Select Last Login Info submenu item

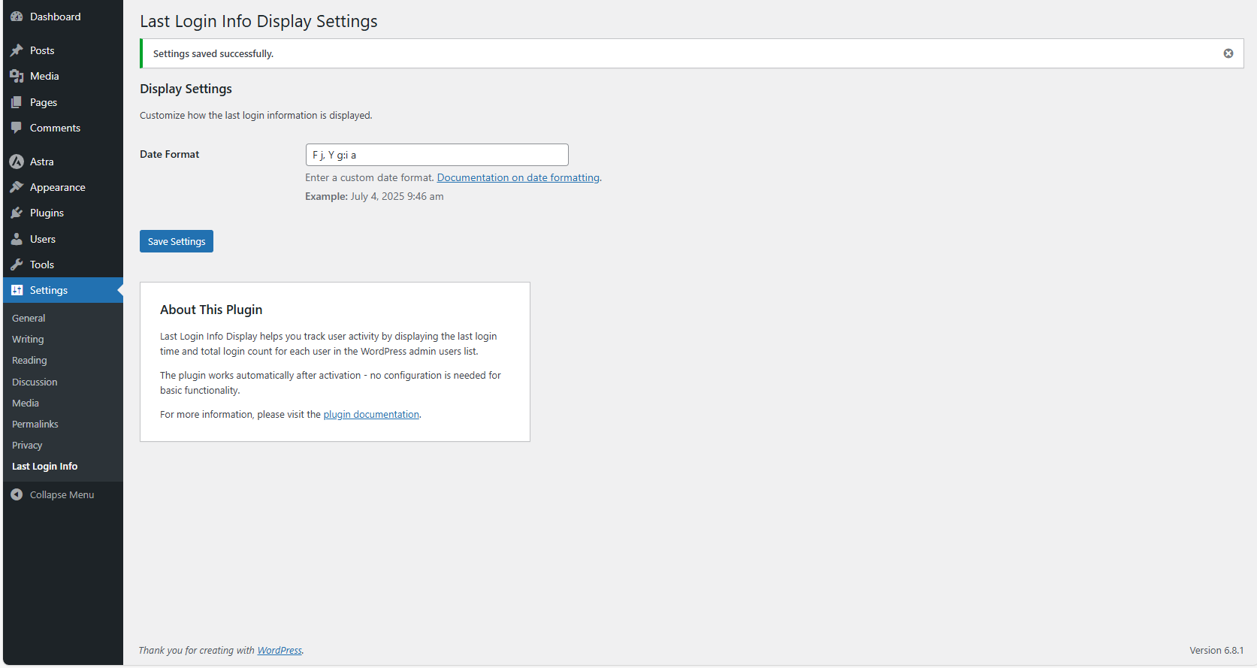(45, 467)
